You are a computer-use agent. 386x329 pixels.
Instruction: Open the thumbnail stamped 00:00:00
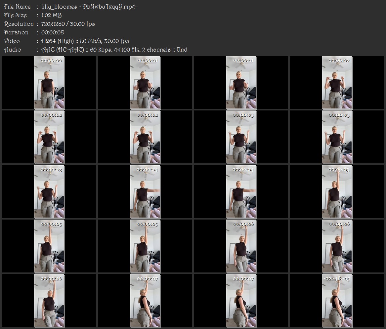tap(49, 82)
